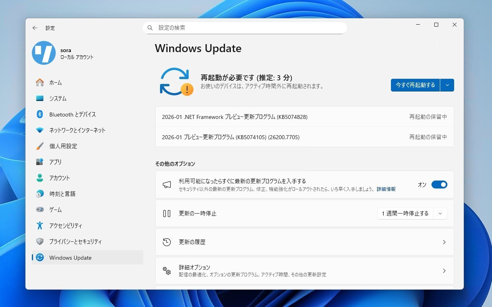Click the search magnifier icon

(150, 28)
